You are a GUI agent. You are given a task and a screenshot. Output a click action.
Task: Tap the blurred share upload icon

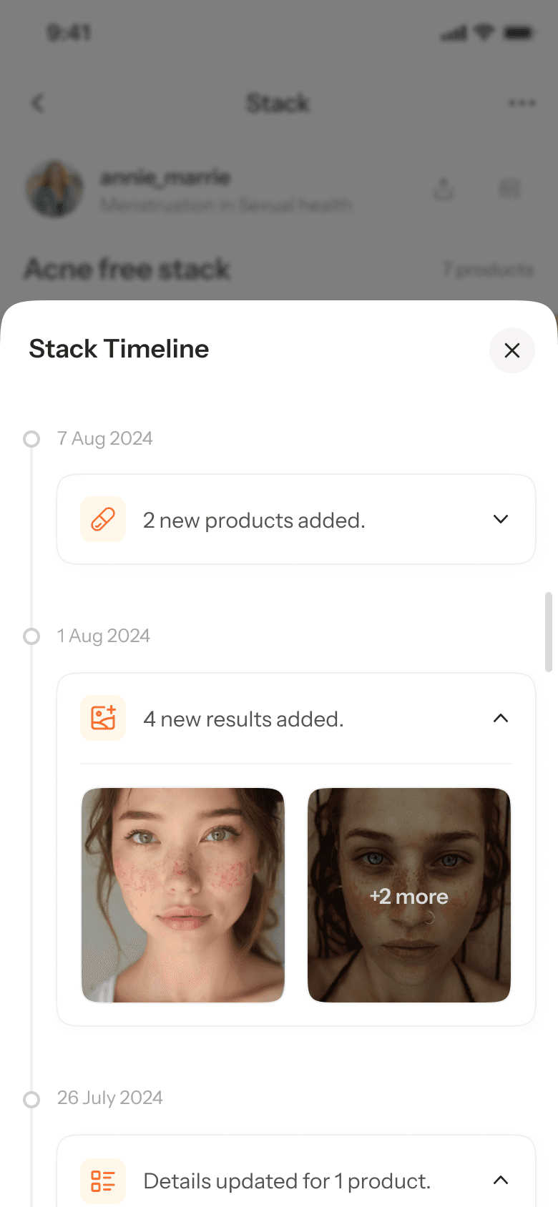pyautogui.click(x=444, y=189)
